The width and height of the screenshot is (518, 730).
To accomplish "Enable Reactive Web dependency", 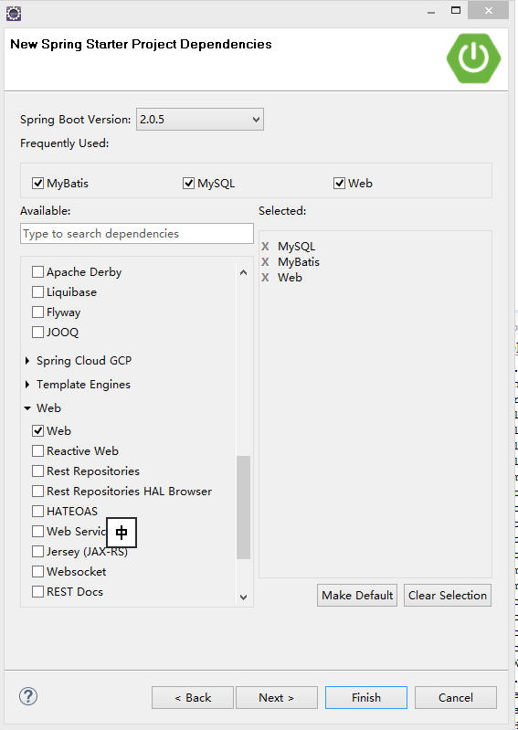I will 37,451.
